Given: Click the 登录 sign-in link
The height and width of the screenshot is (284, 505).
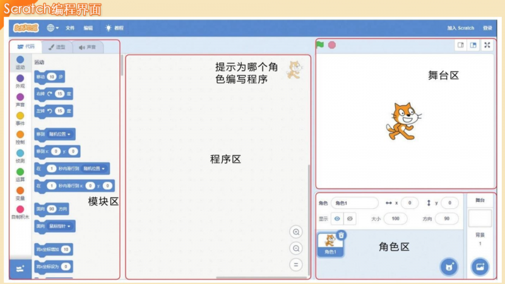Looking at the screenshot, I should (487, 28).
